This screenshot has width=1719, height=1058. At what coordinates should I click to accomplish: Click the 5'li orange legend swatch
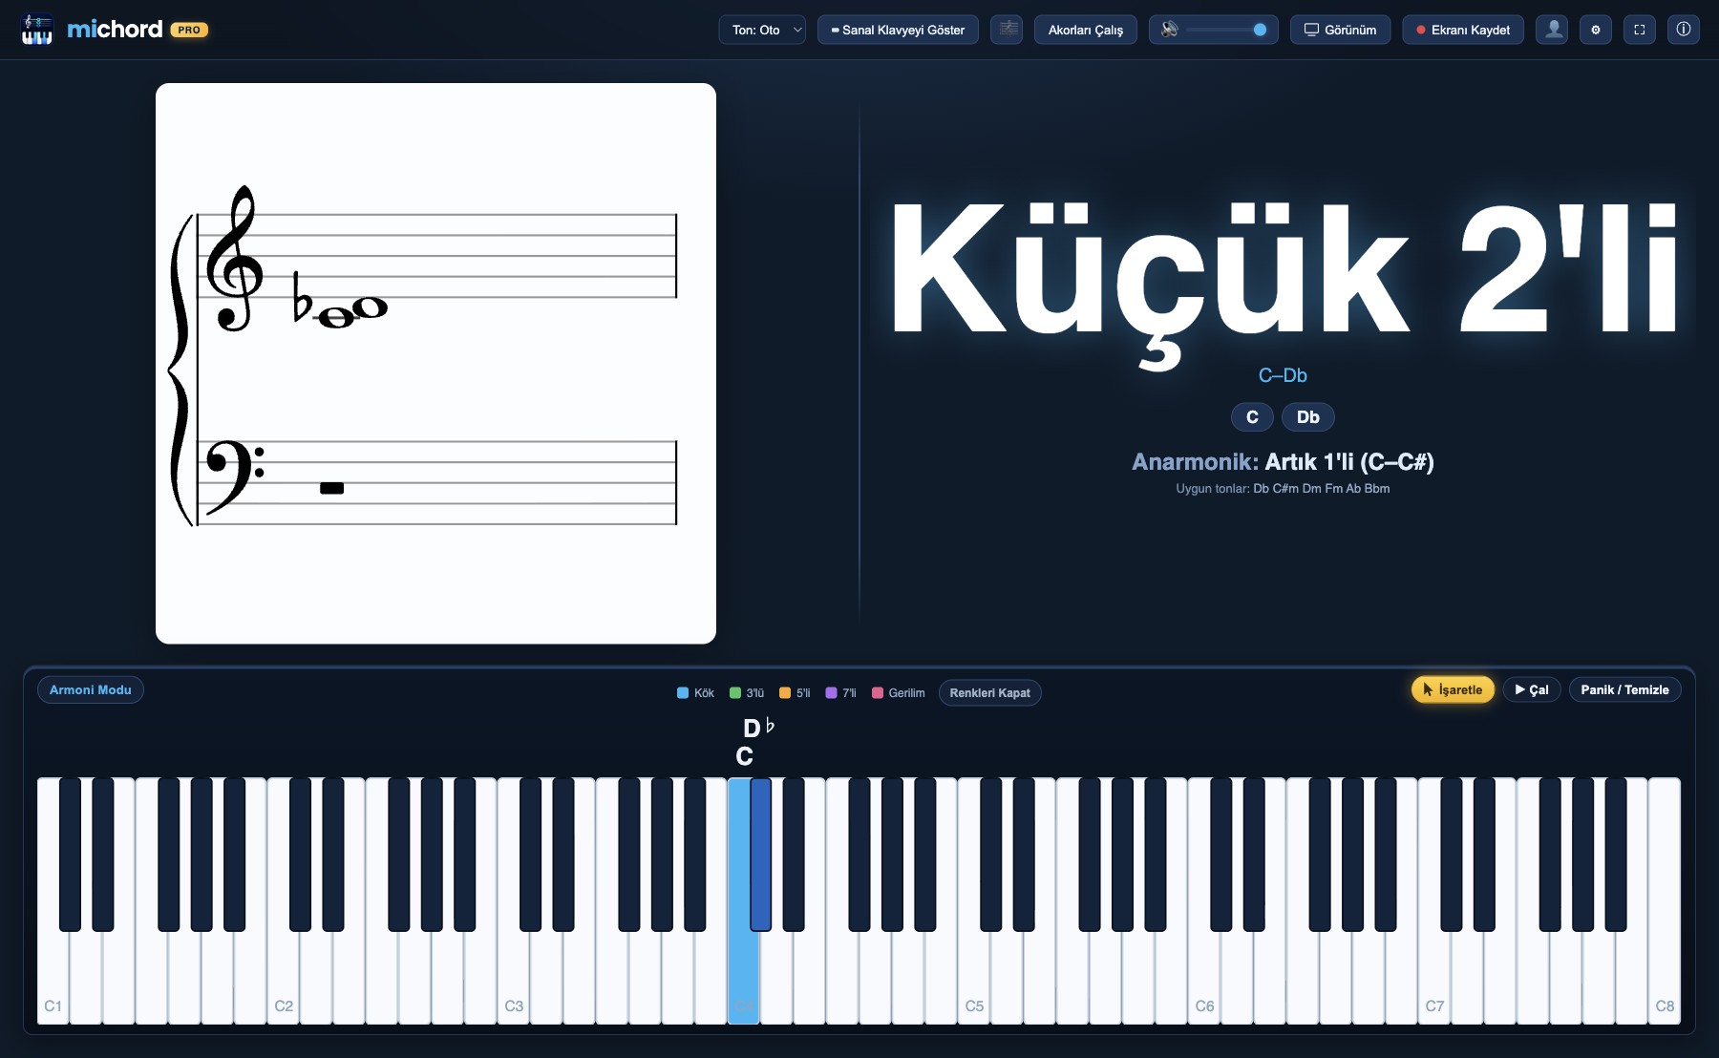(x=785, y=693)
